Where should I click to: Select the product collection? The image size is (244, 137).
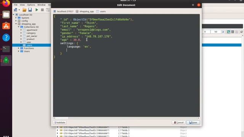30,39
